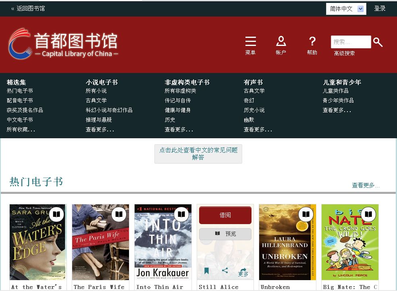The width and height of the screenshot is (397, 291).
Task: Expand 查看更多 under 有声书
Action: click(x=258, y=130)
